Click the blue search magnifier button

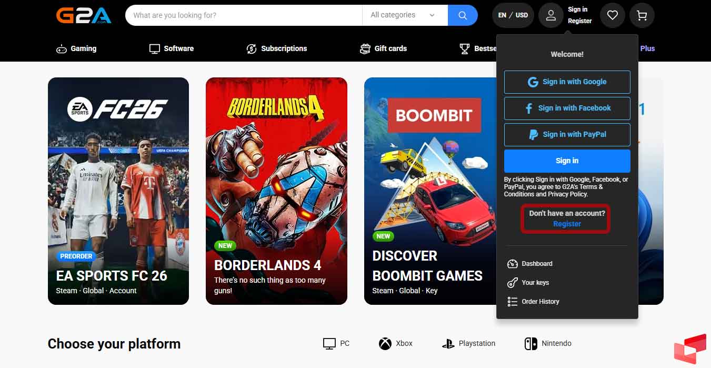pos(463,15)
